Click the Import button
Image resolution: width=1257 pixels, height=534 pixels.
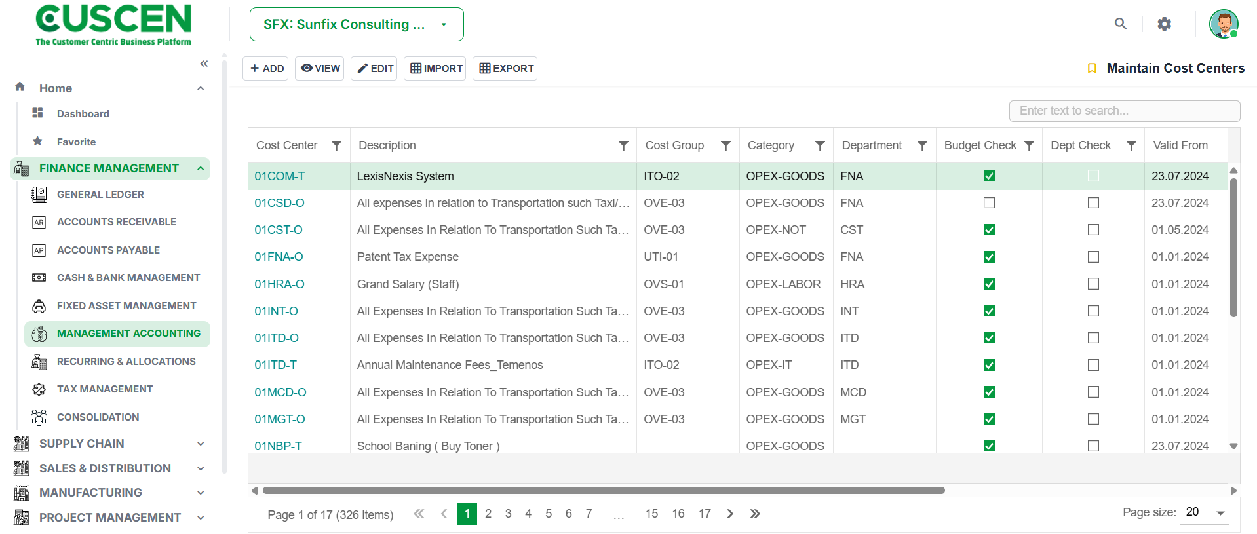(435, 68)
